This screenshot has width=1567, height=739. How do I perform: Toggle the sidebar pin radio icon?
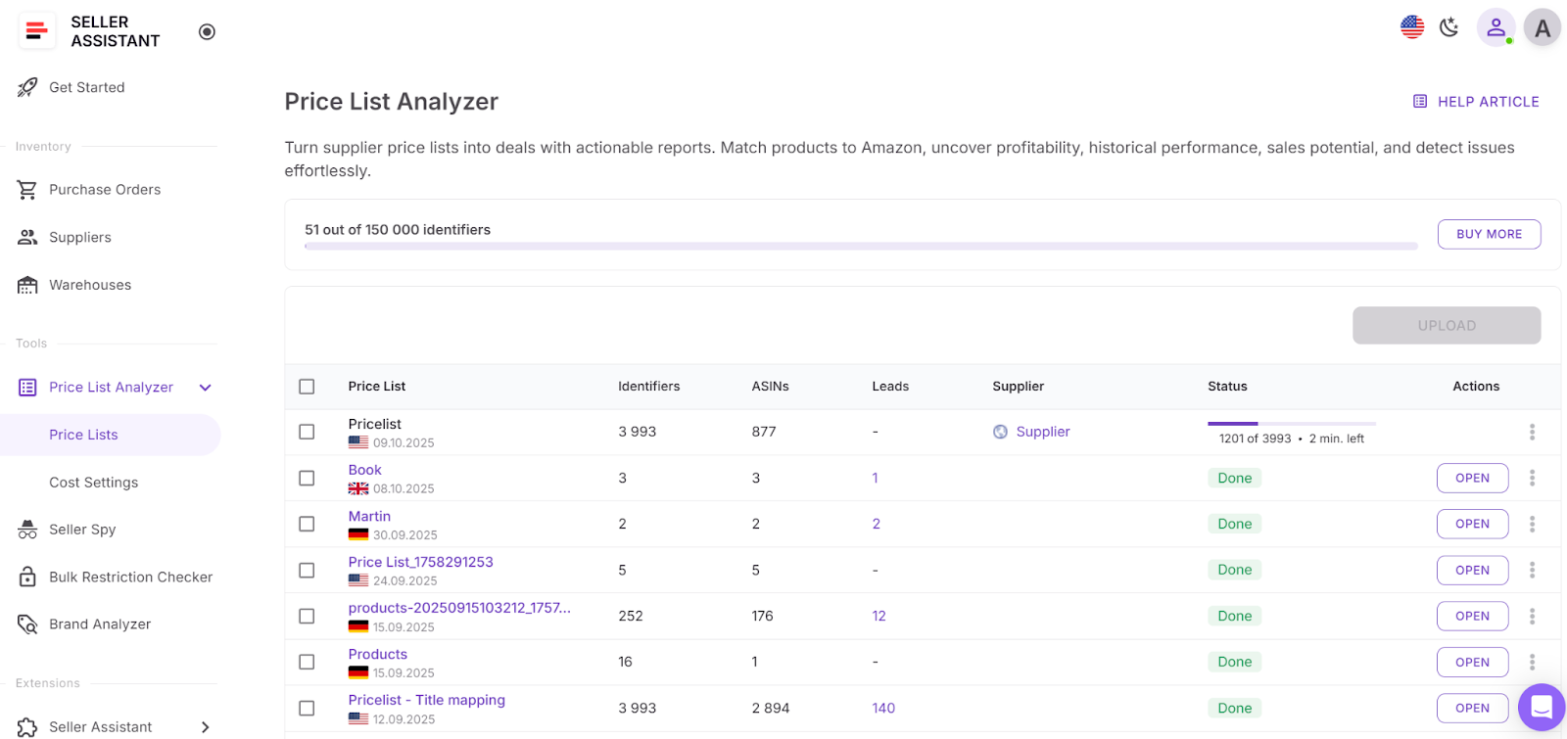pyautogui.click(x=207, y=31)
